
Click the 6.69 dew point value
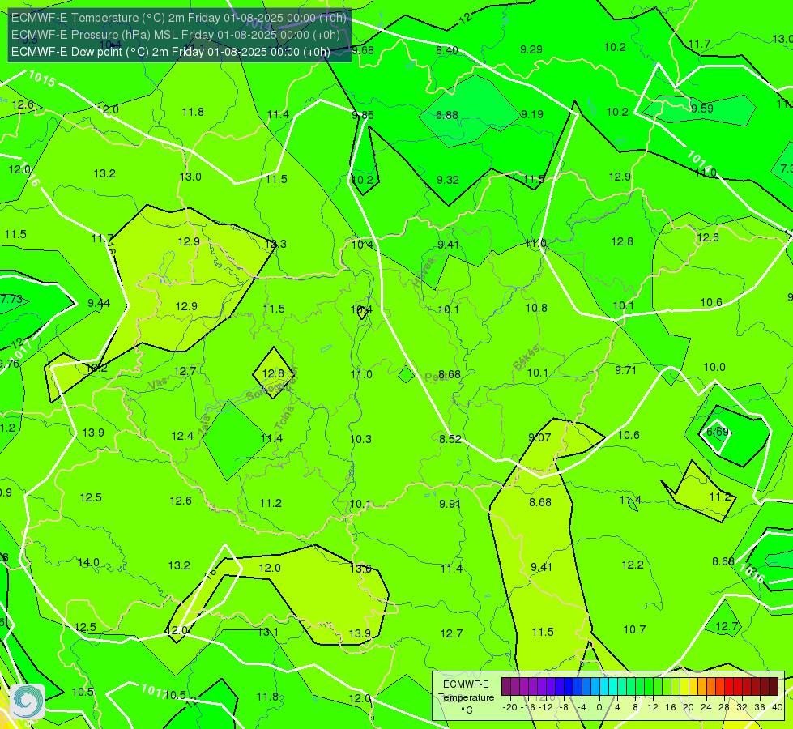point(717,432)
